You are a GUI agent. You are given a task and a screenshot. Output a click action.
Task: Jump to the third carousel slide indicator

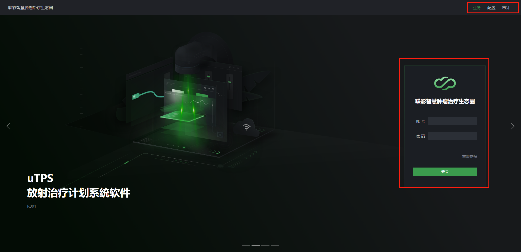click(265, 245)
